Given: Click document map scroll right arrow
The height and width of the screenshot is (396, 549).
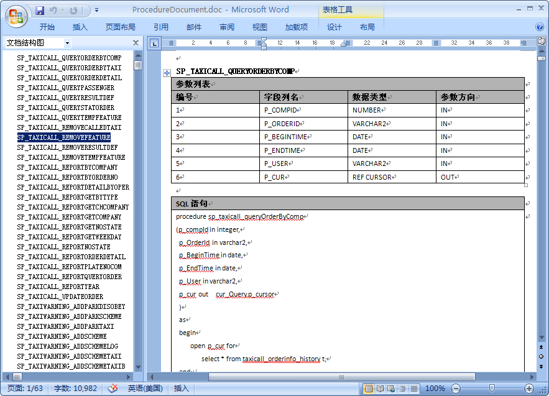Looking at the screenshot, I should [129, 377].
